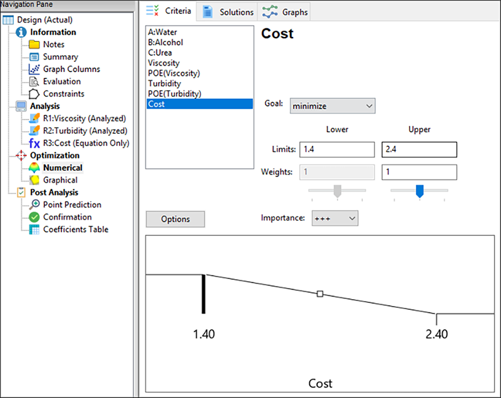The width and height of the screenshot is (501, 398).
Task: Select B:Alcohol in the criteria list
Action: (x=166, y=43)
